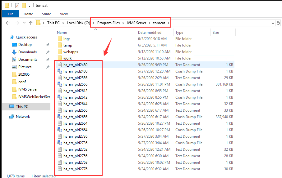Click This PC in the address bar
The height and width of the screenshot is (178, 282).
(x=53, y=23)
